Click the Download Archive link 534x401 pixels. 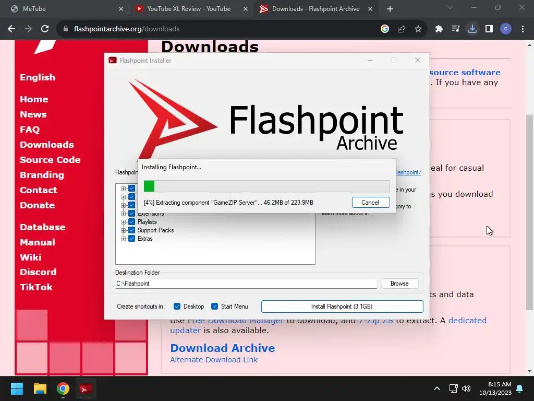pyautogui.click(x=222, y=348)
